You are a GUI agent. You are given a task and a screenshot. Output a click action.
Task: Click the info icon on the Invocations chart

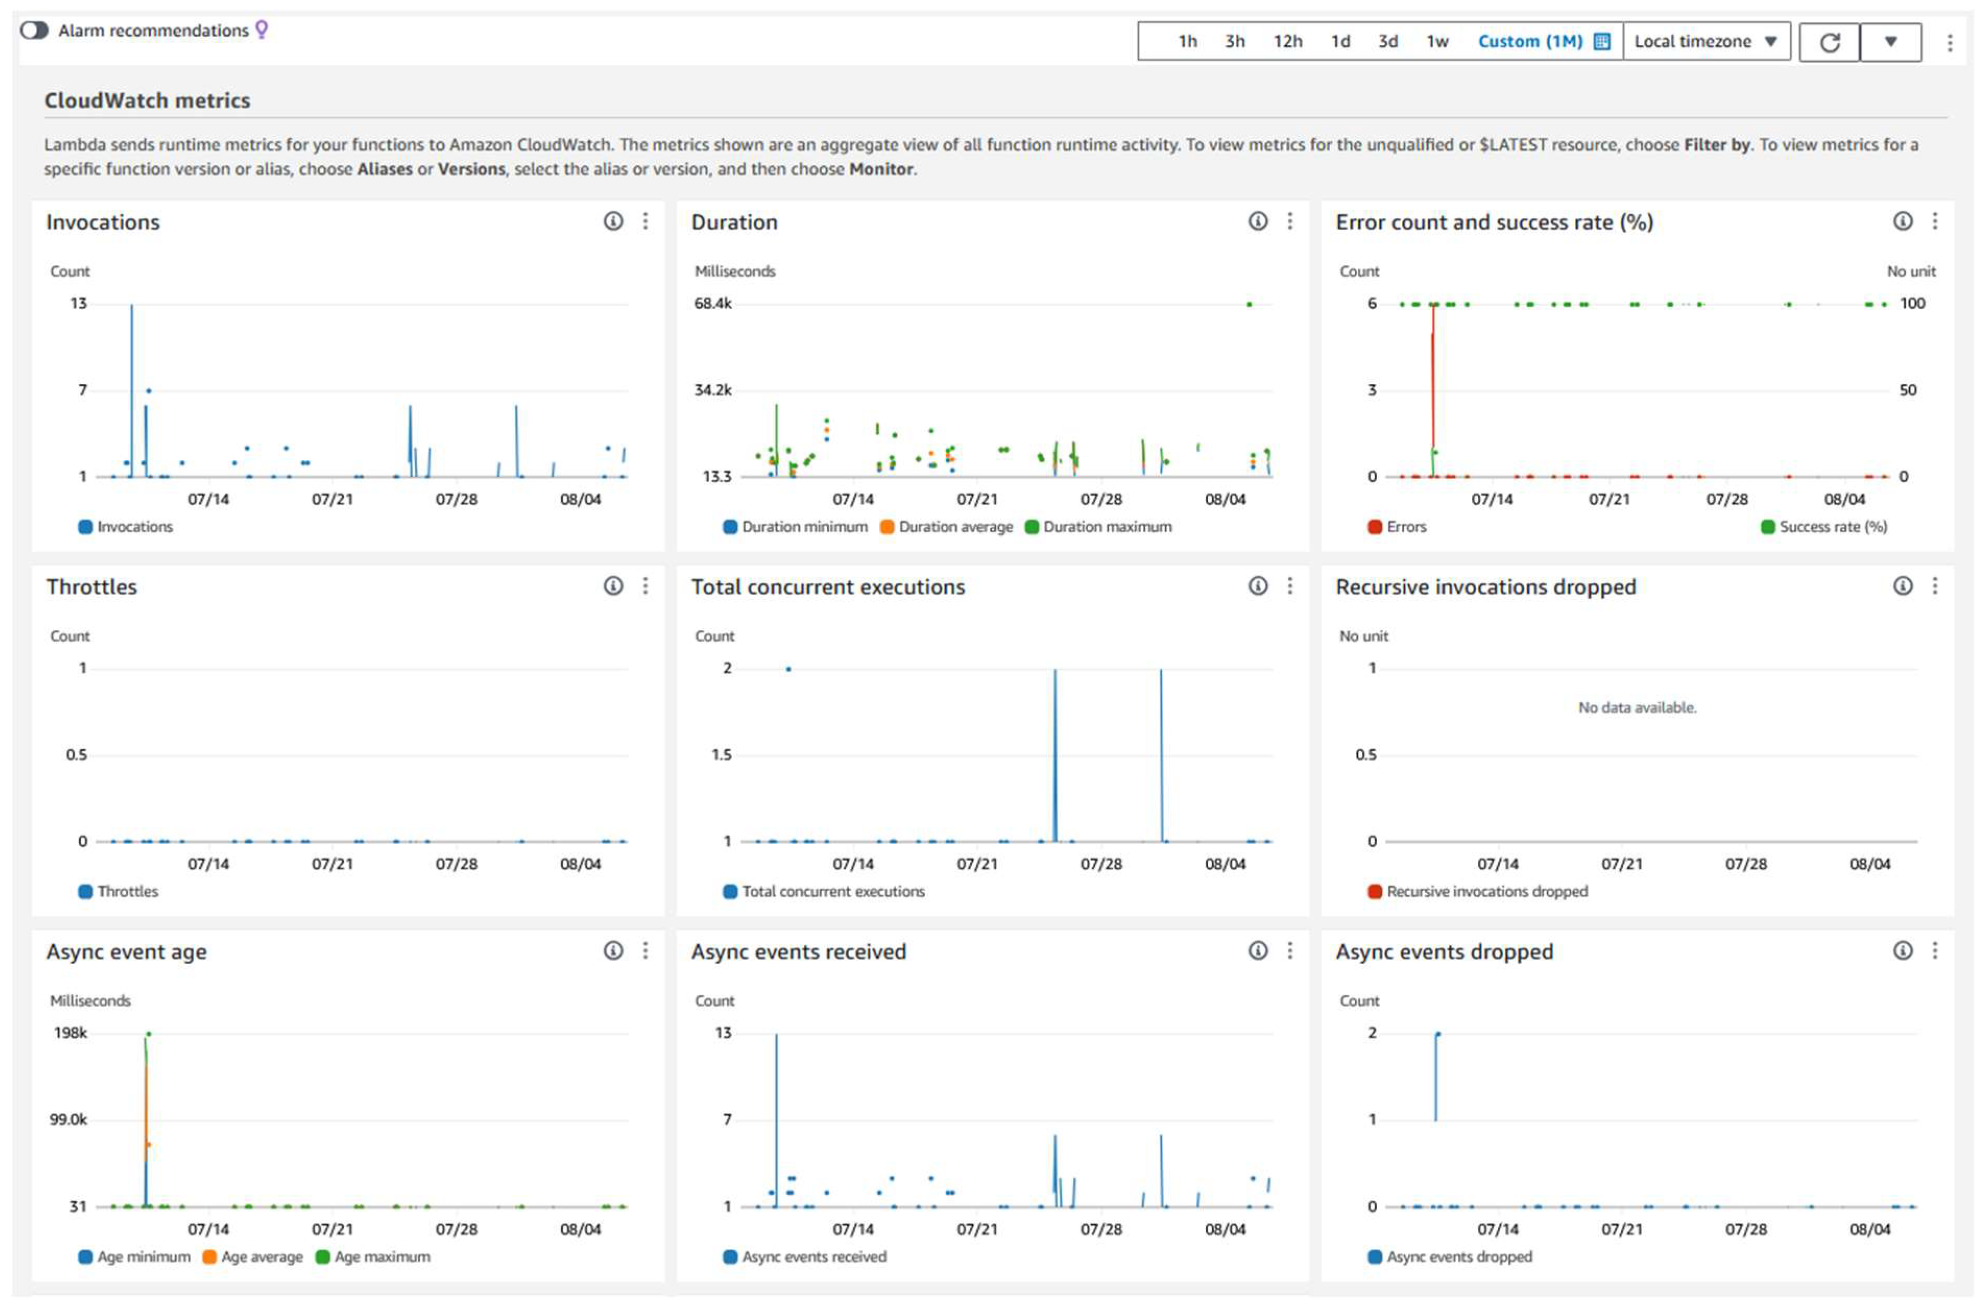(x=613, y=221)
